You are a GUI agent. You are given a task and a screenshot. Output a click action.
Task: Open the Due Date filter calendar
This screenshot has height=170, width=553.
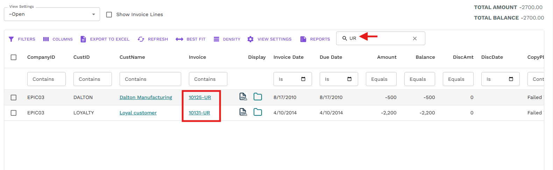tap(349, 79)
